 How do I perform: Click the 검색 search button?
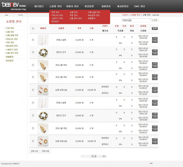tap(155, 20)
